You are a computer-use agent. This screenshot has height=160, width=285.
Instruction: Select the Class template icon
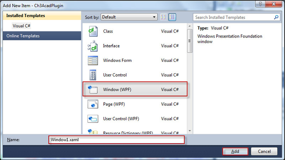pyautogui.click(x=93, y=31)
